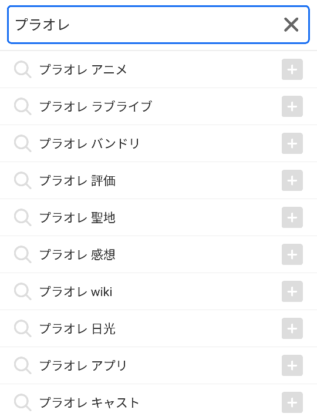Add プラオレ 感想 suggestion with plus icon
This screenshot has height=420, width=317.
click(292, 254)
